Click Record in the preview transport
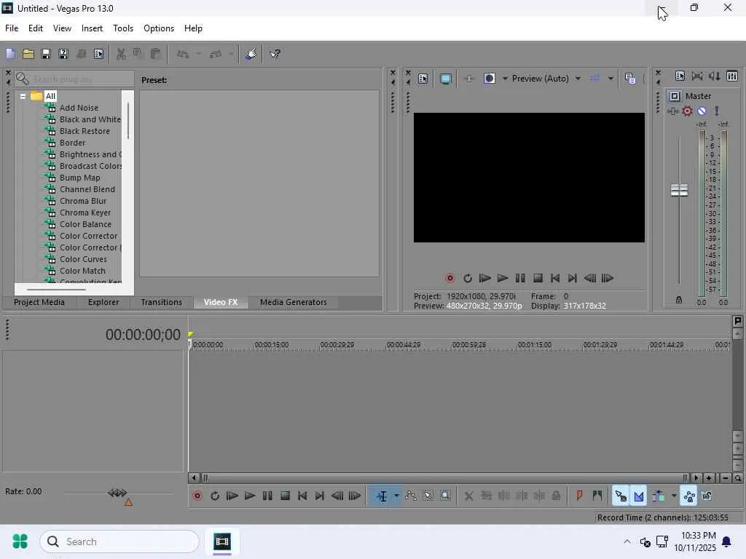This screenshot has height=559, width=746. (449, 278)
